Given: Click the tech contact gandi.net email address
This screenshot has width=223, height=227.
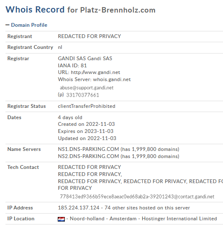Looking at the screenshot, I should pos(137,196).
